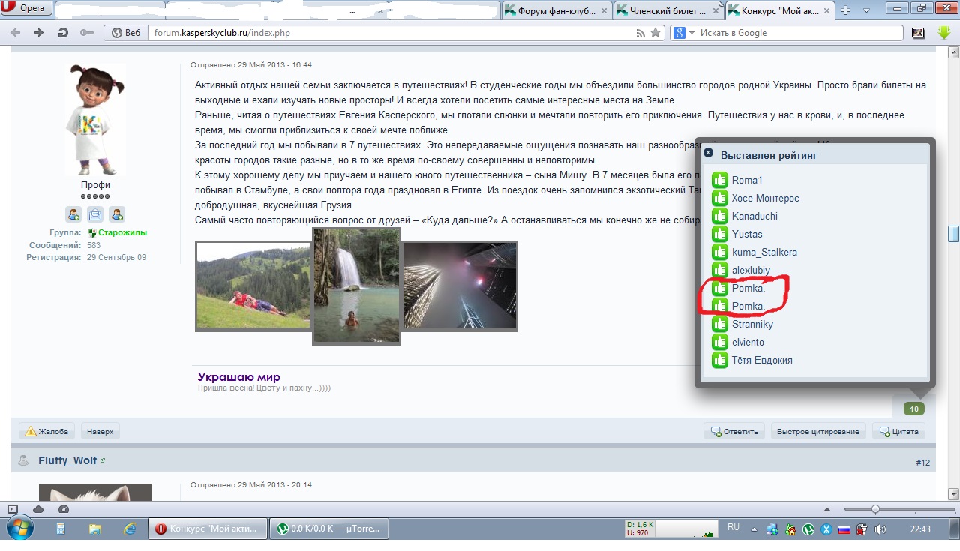Go forward with the right arrow
960x551 pixels.
(x=39, y=33)
